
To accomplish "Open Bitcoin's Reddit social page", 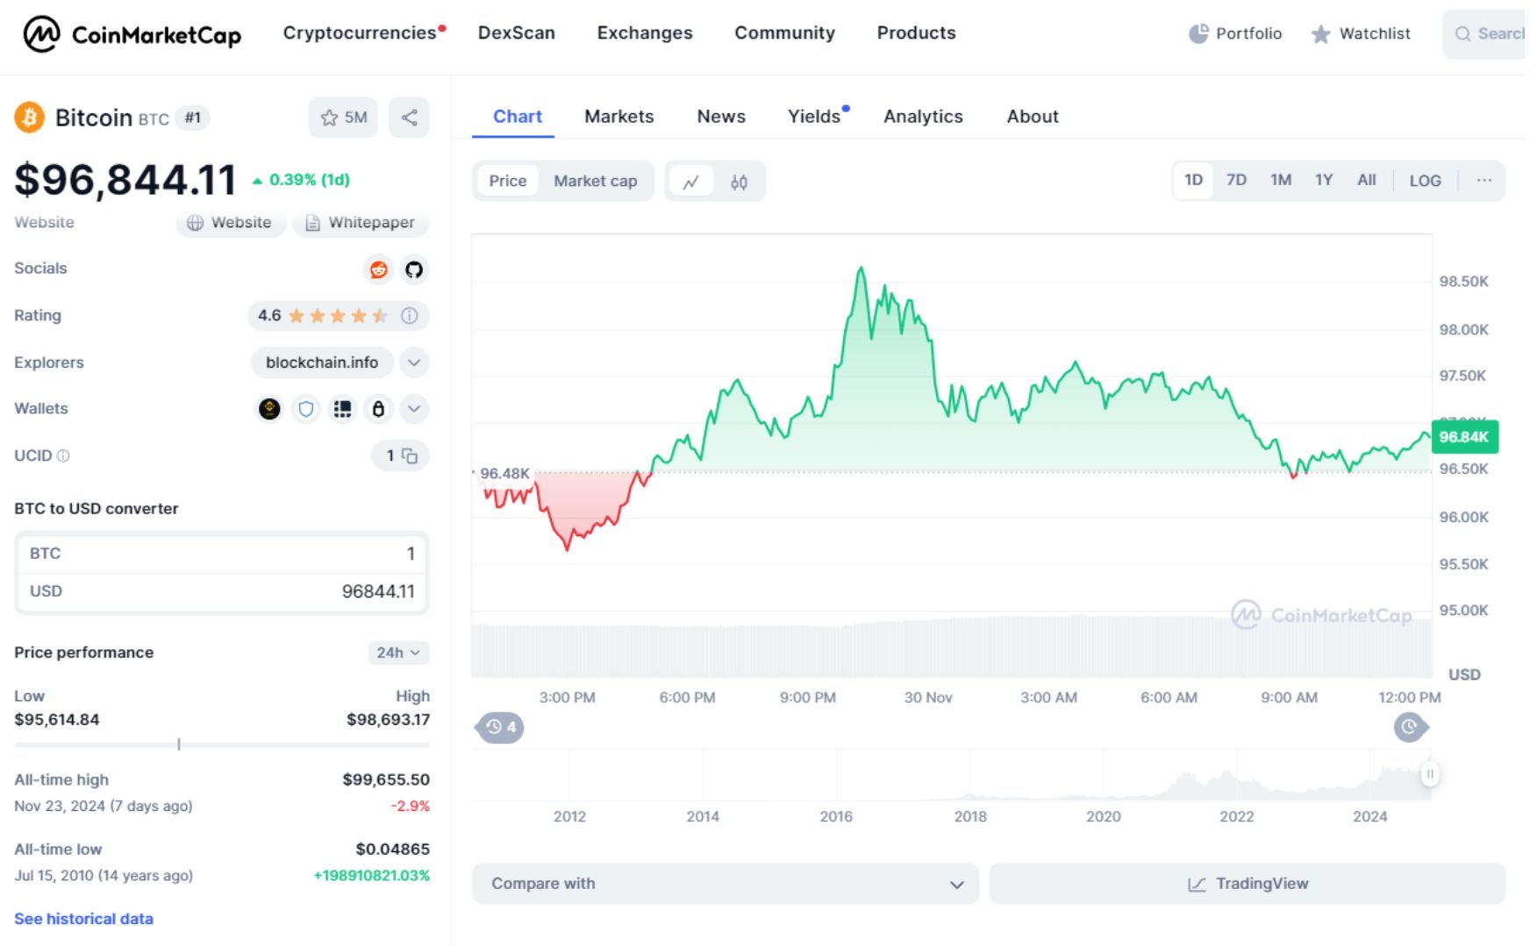I will [x=377, y=269].
